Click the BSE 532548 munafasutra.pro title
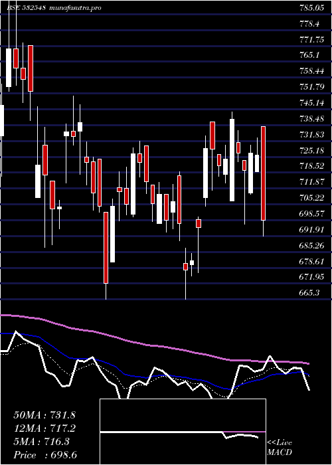 [x=54, y=8]
